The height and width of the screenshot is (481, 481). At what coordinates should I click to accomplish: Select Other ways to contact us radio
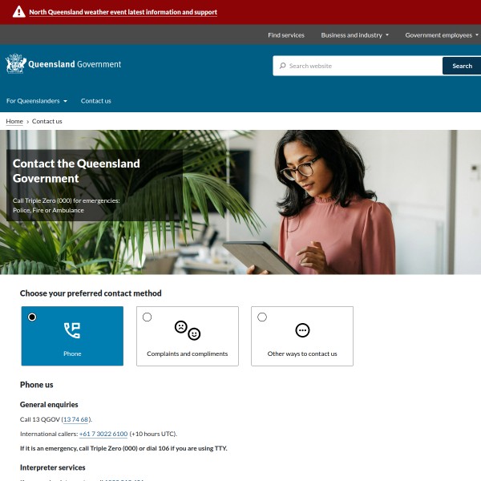(262, 317)
